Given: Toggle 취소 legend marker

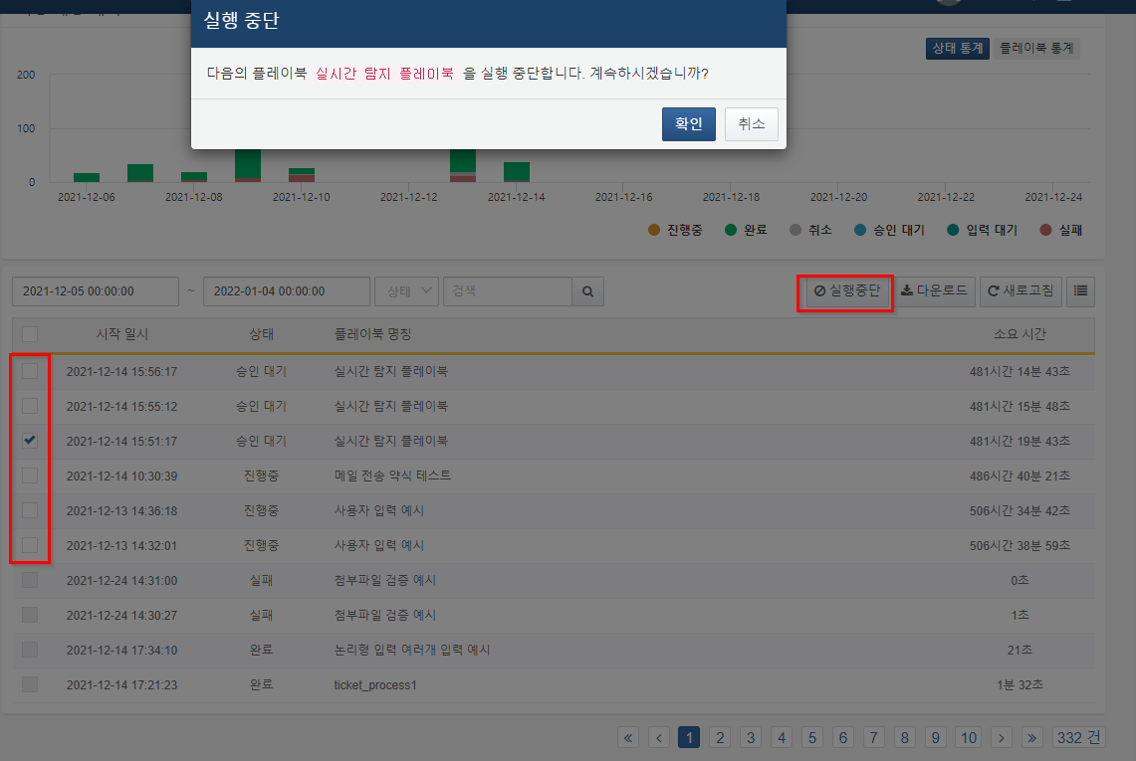Looking at the screenshot, I should click(795, 230).
